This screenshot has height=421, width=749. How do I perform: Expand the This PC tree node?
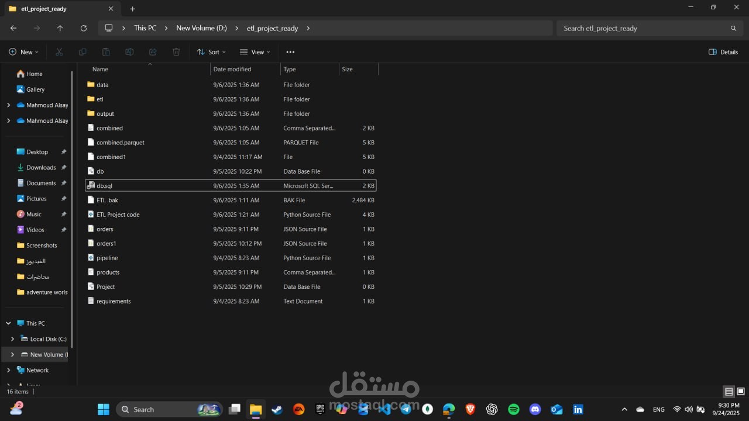[8, 323]
